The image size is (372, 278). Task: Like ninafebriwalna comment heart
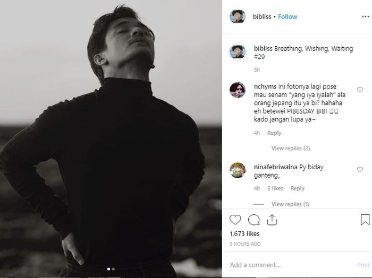pyautogui.click(x=360, y=170)
